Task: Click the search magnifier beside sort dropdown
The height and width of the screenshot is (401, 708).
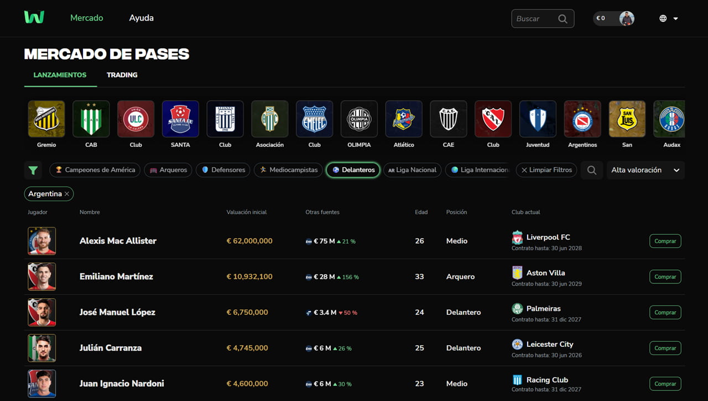Action: click(x=591, y=170)
